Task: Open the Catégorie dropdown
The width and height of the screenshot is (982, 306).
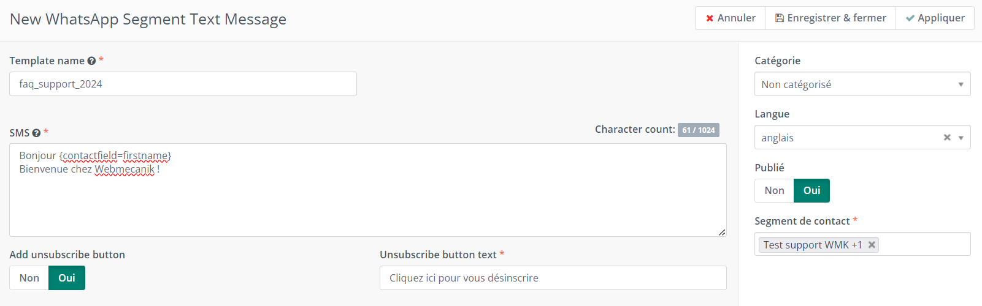Action: (862, 84)
